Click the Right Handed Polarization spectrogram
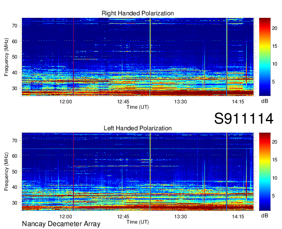The image size is (282, 229). pos(138,57)
